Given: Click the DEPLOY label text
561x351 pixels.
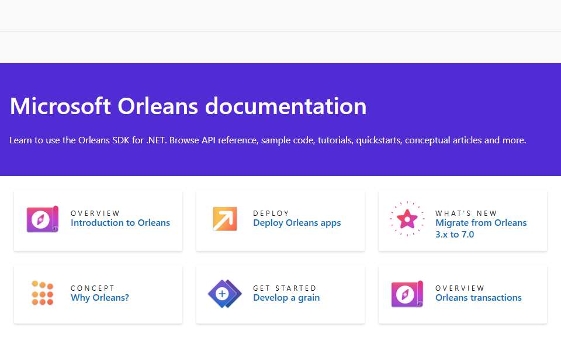Looking at the screenshot, I should [271, 213].
